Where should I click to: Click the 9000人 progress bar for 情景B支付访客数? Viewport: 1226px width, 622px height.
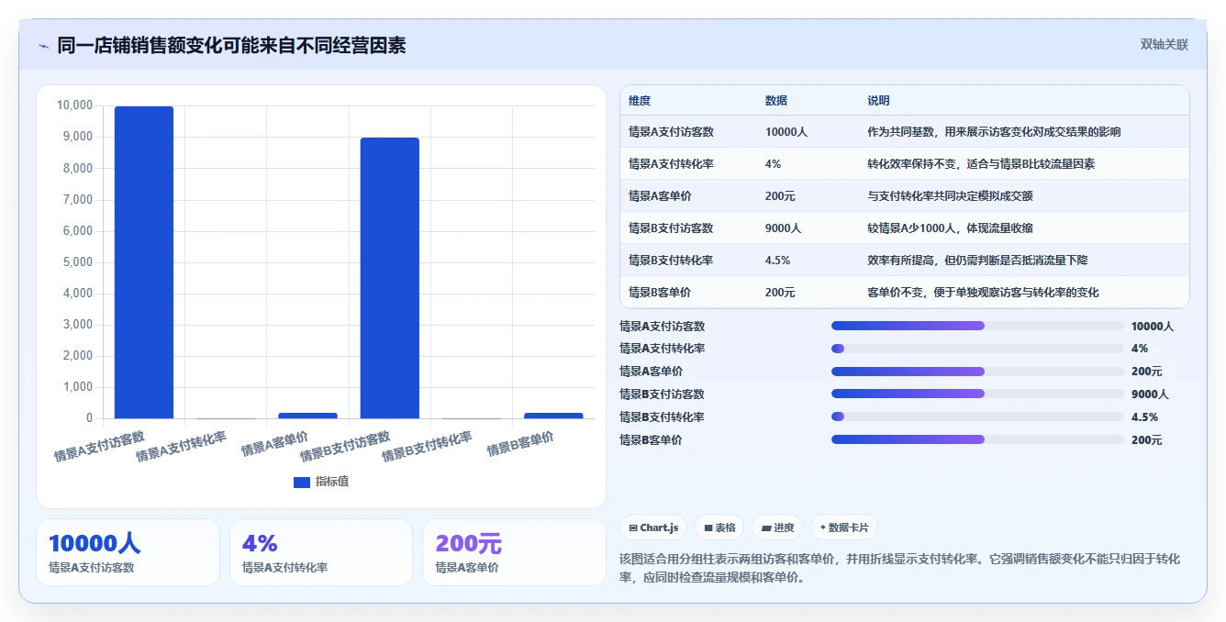(977, 394)
